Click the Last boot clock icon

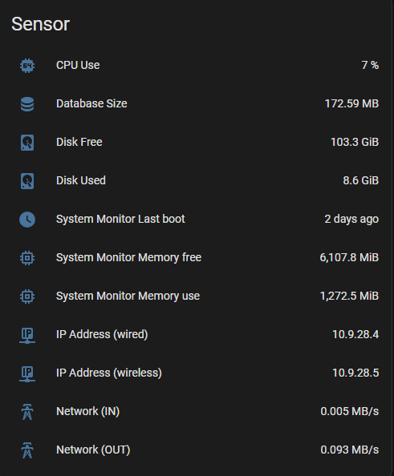tap(27, 220)
